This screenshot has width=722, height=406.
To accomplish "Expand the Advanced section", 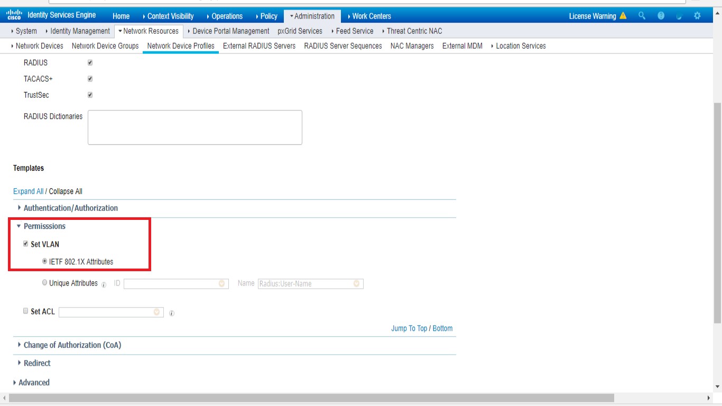I will [x=31, y=383].
